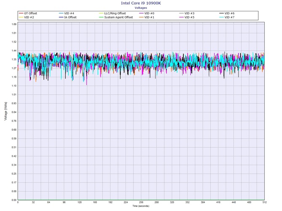Click the 1.01 y-axis value
This screenshot has height=211, width=282.
(x=14, y=95)
